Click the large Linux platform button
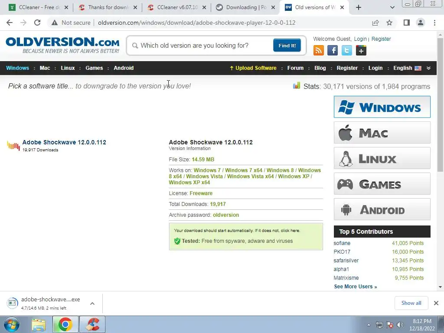Image resolution: width=444 pixels, height=333 pixels. coord(382,158)
